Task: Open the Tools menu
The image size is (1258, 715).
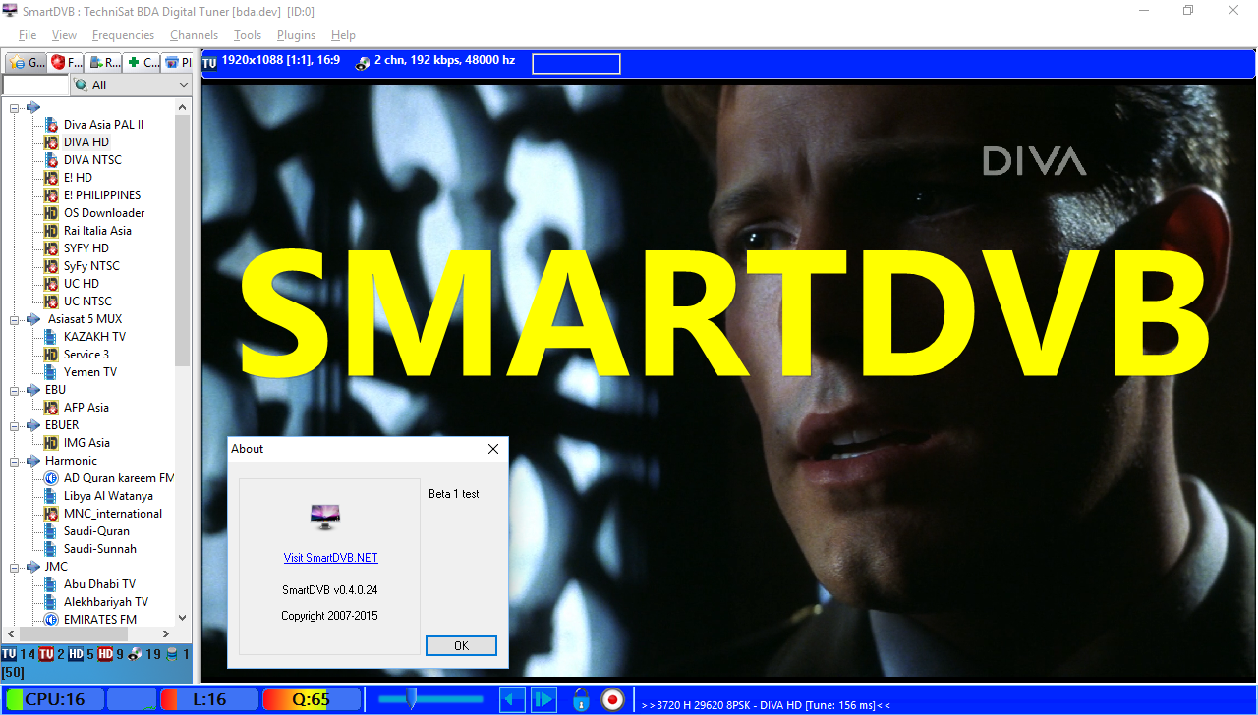Action: [248, 35]
